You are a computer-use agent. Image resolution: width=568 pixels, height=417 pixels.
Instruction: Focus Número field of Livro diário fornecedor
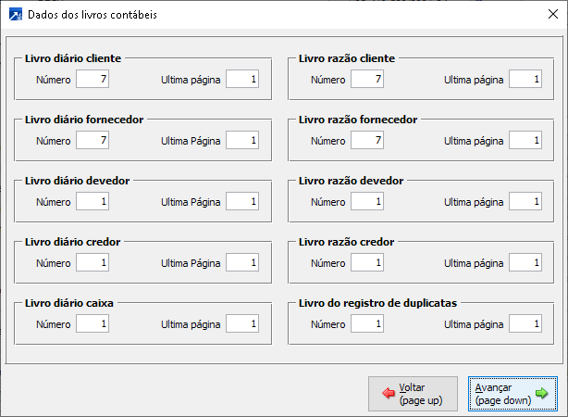(93, 141)
